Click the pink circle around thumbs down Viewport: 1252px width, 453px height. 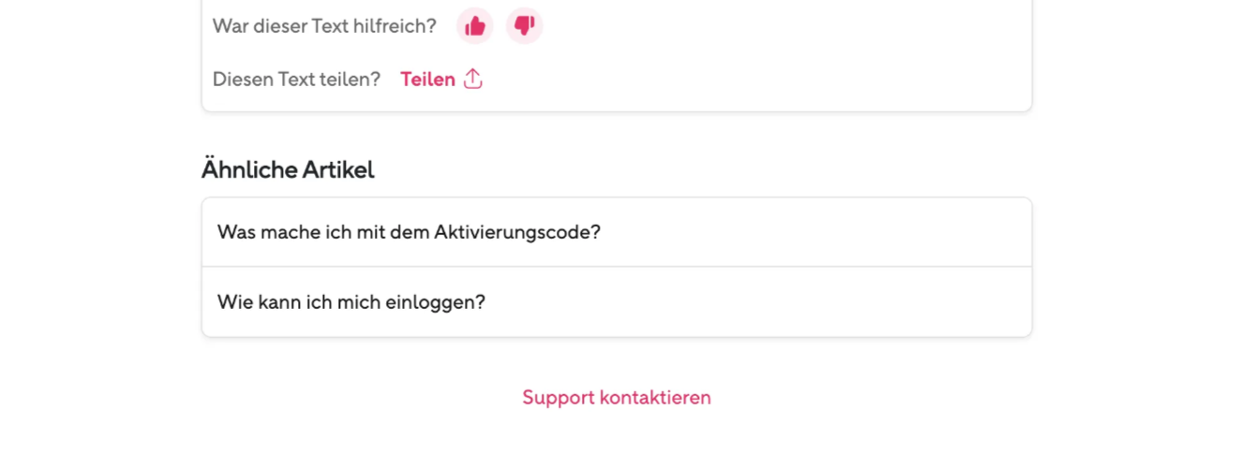(x=525, y=25)
